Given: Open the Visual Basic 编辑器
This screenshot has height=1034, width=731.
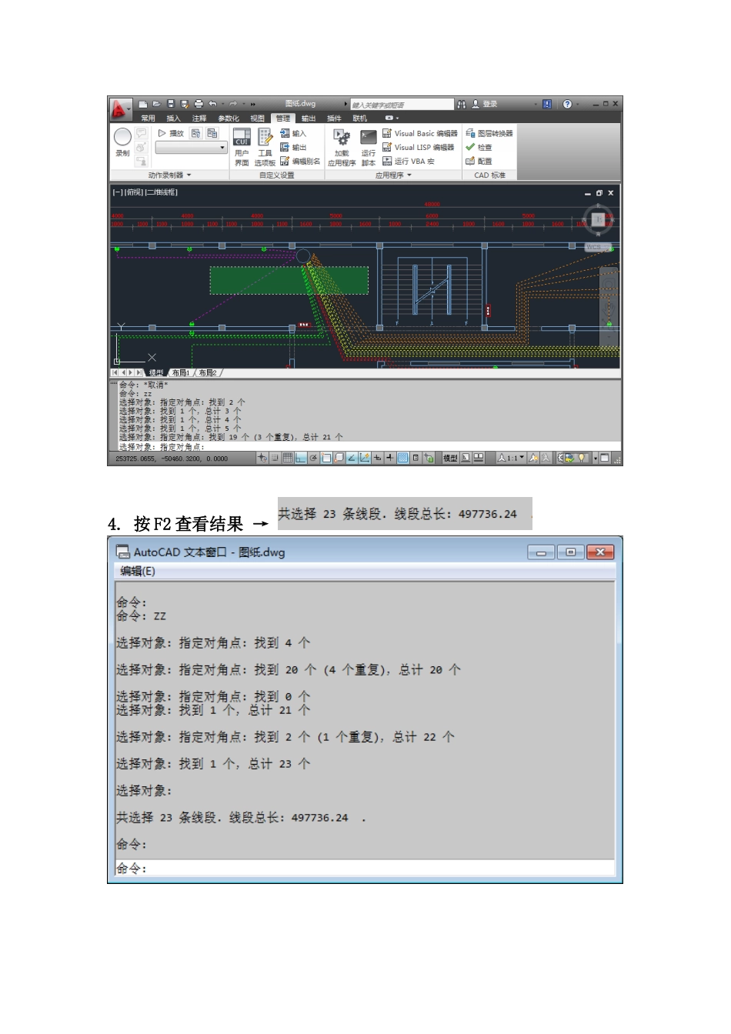Looking at the screenshot, I should (419, 134).
